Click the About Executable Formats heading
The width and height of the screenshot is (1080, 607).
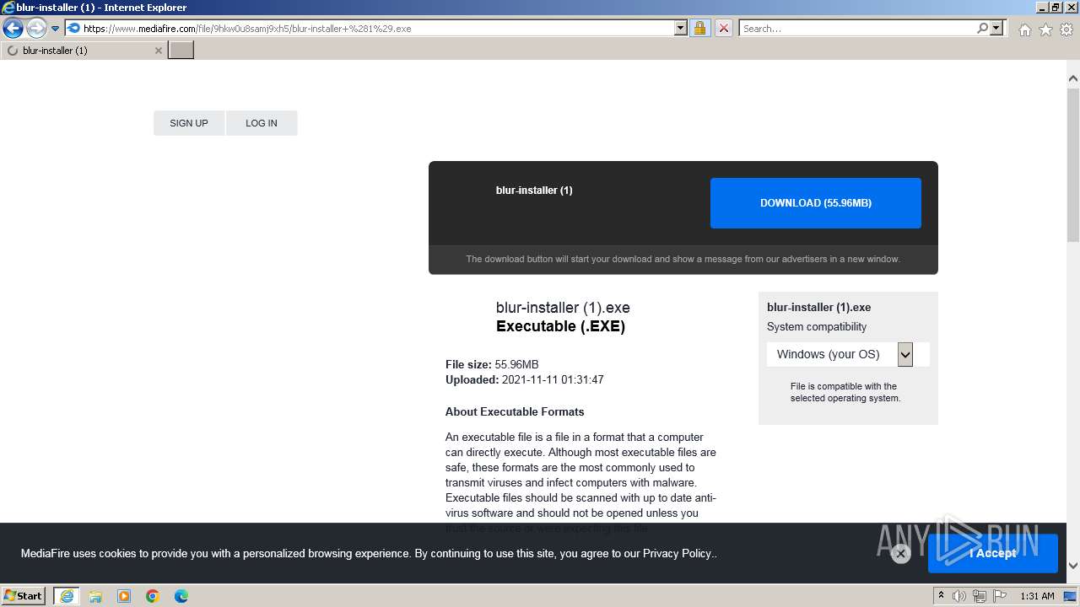click(515, 412)
